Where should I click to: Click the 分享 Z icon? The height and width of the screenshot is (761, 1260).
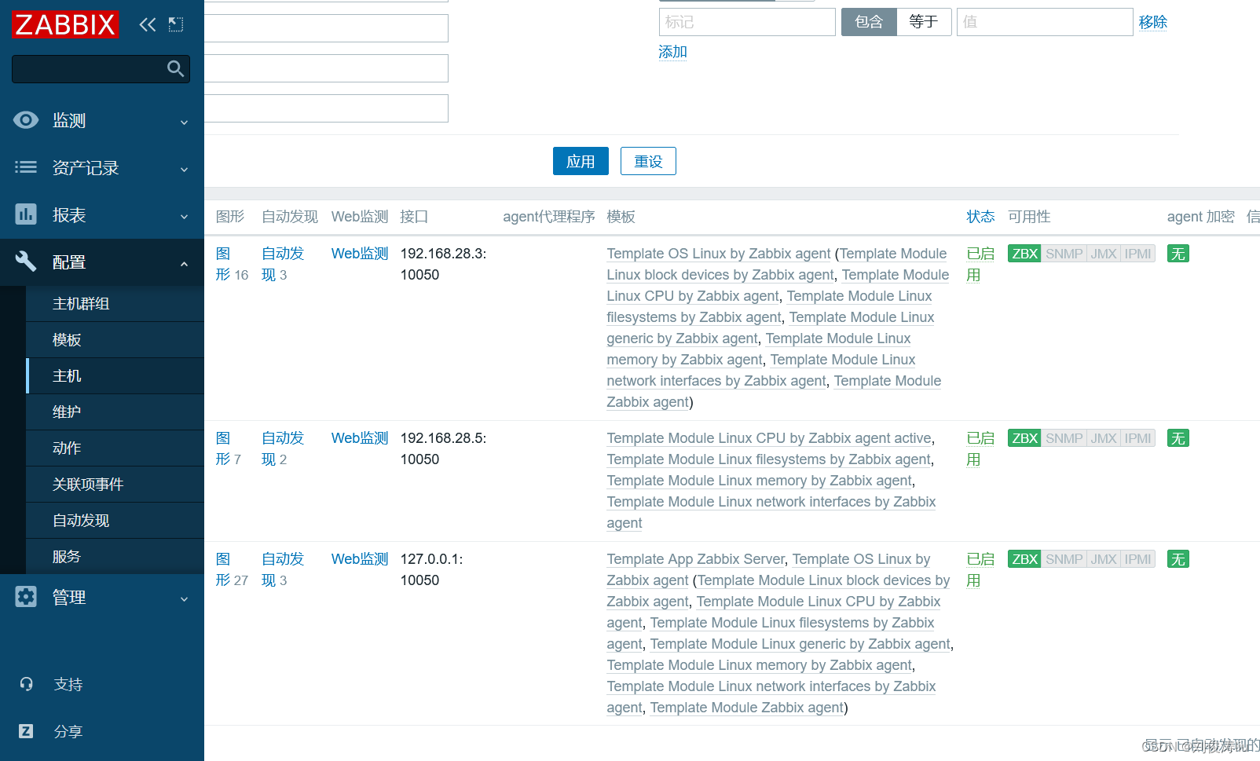[x=26, y=731]
